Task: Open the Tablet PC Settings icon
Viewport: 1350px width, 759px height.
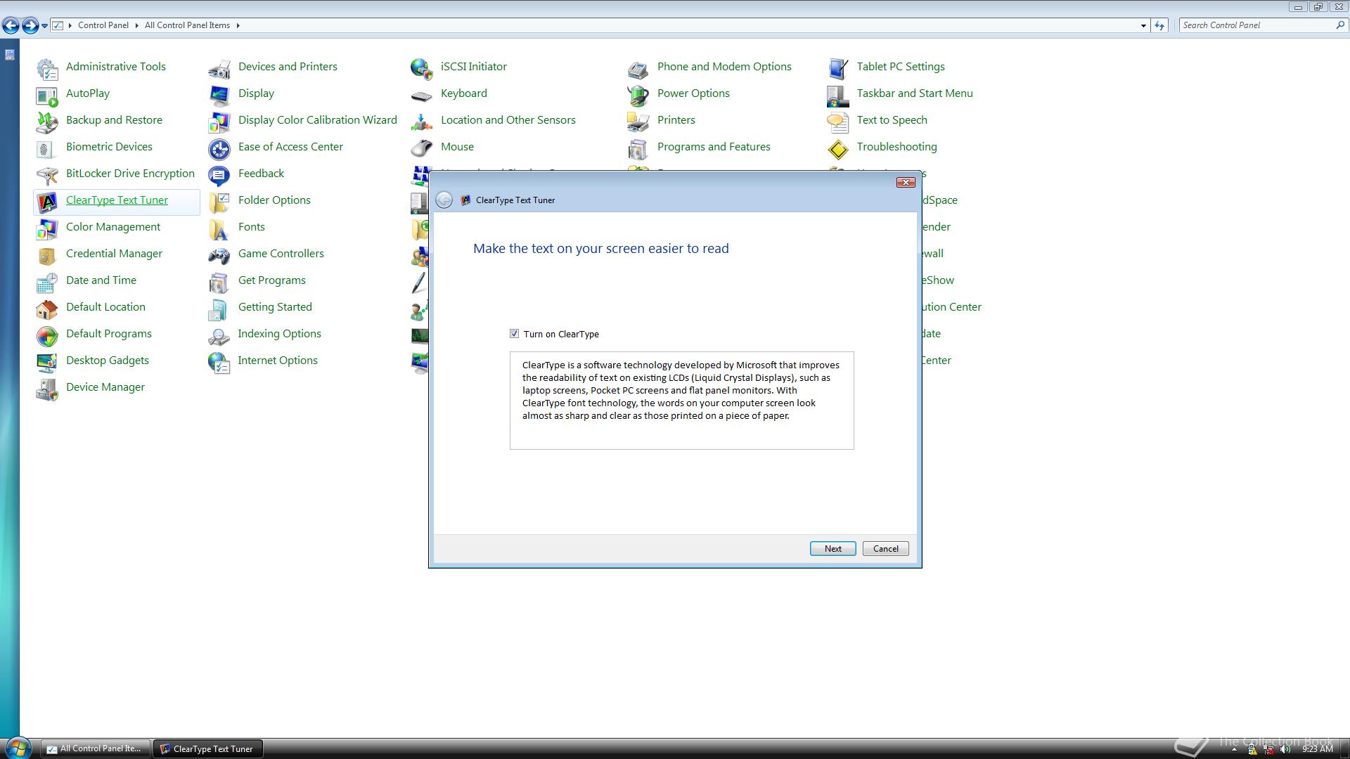Action: coord(837,69)
